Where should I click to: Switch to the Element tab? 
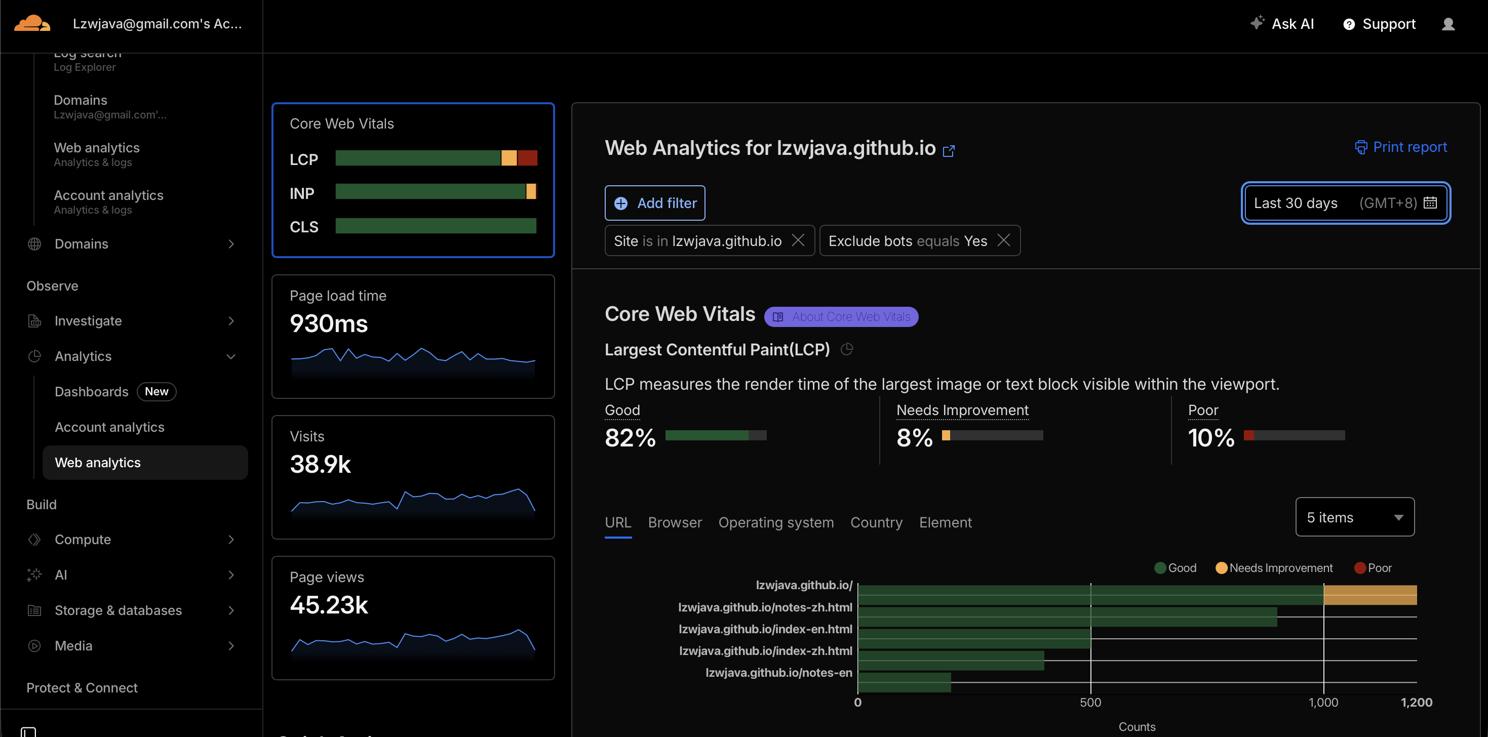pos(945,522)
